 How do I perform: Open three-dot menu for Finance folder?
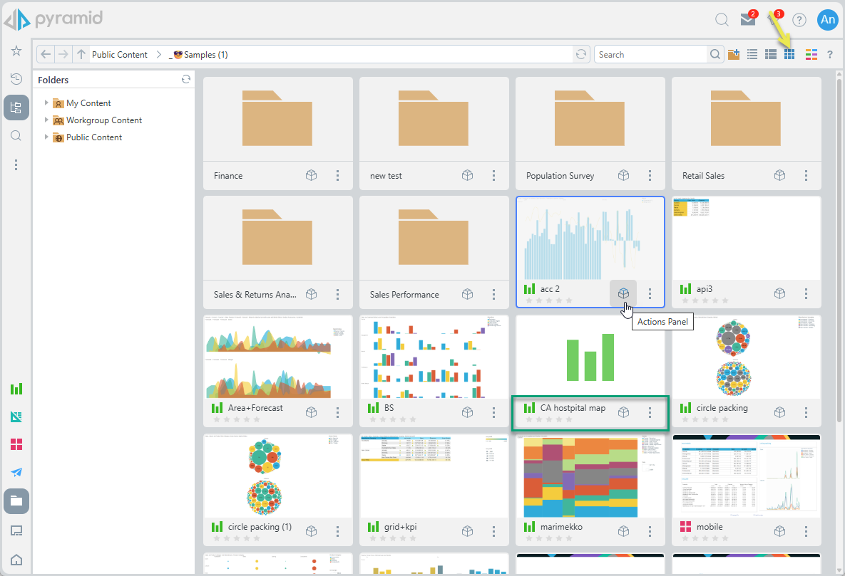click(x=338, y=176)
